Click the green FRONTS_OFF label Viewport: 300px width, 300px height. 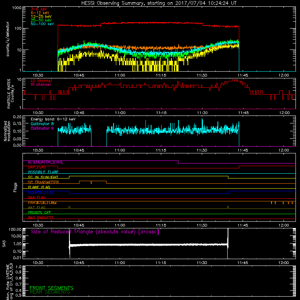[x=40, y=213]
